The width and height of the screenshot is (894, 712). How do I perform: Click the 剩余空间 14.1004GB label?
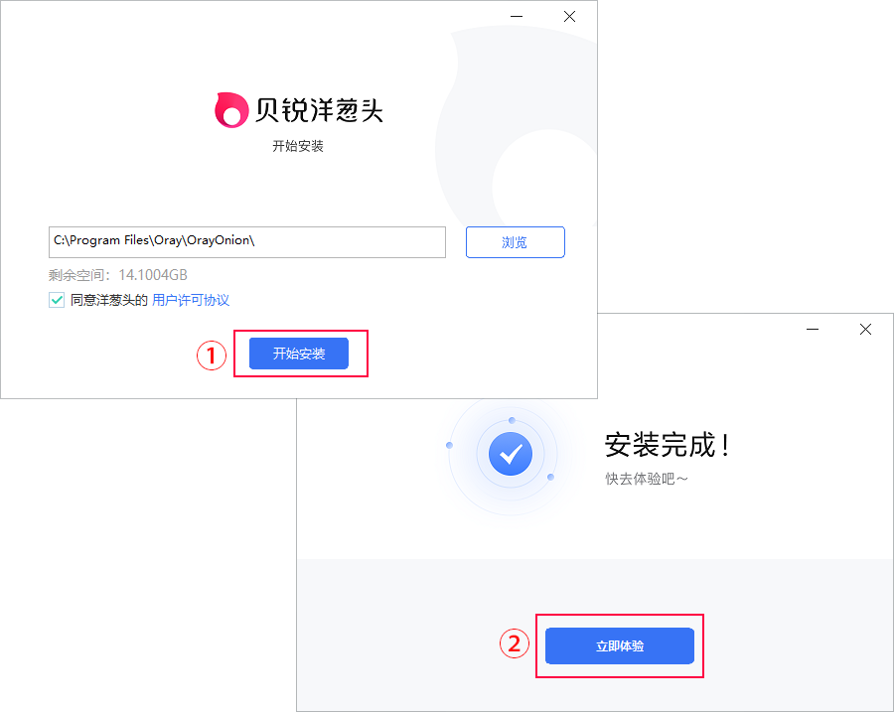[x=118, y=275]
